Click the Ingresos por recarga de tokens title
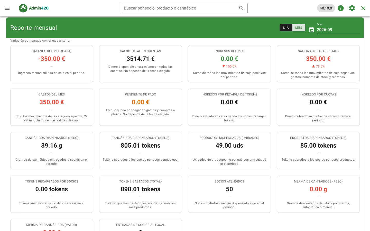Screen dimensions: 370x231 point(229,94)
